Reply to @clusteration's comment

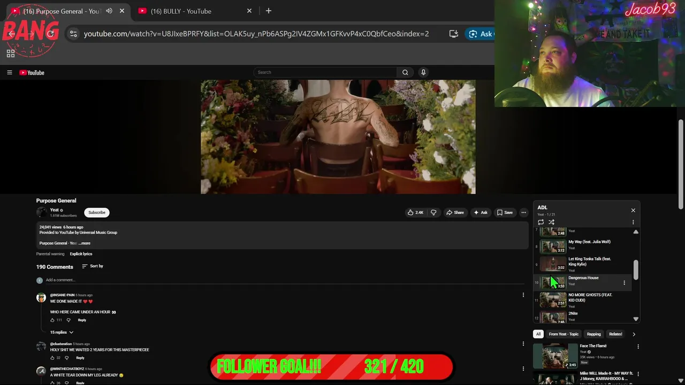[x=80, y=358]
